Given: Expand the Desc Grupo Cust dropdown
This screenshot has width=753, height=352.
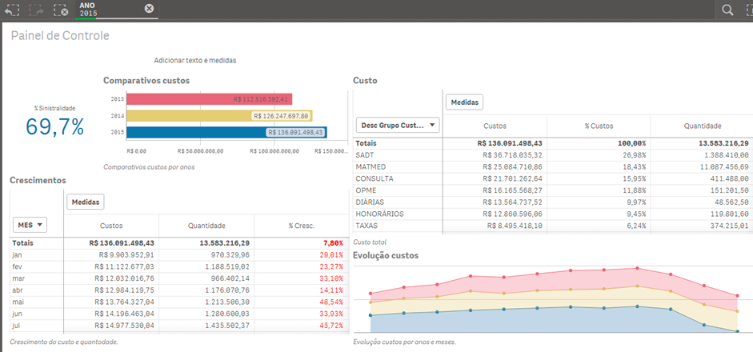Looking at the screenshot, I should (x=398, y=125).
